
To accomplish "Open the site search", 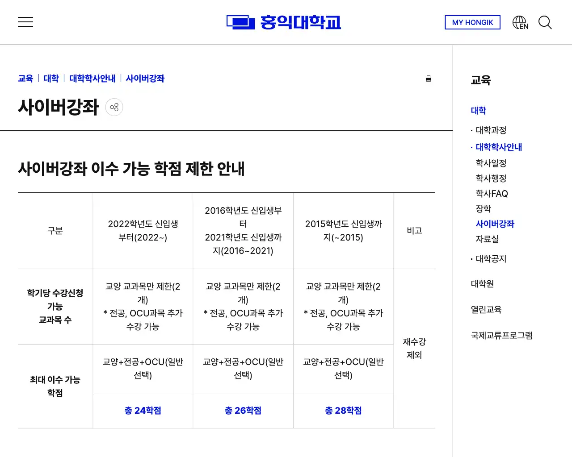I will tap(545, 23).
